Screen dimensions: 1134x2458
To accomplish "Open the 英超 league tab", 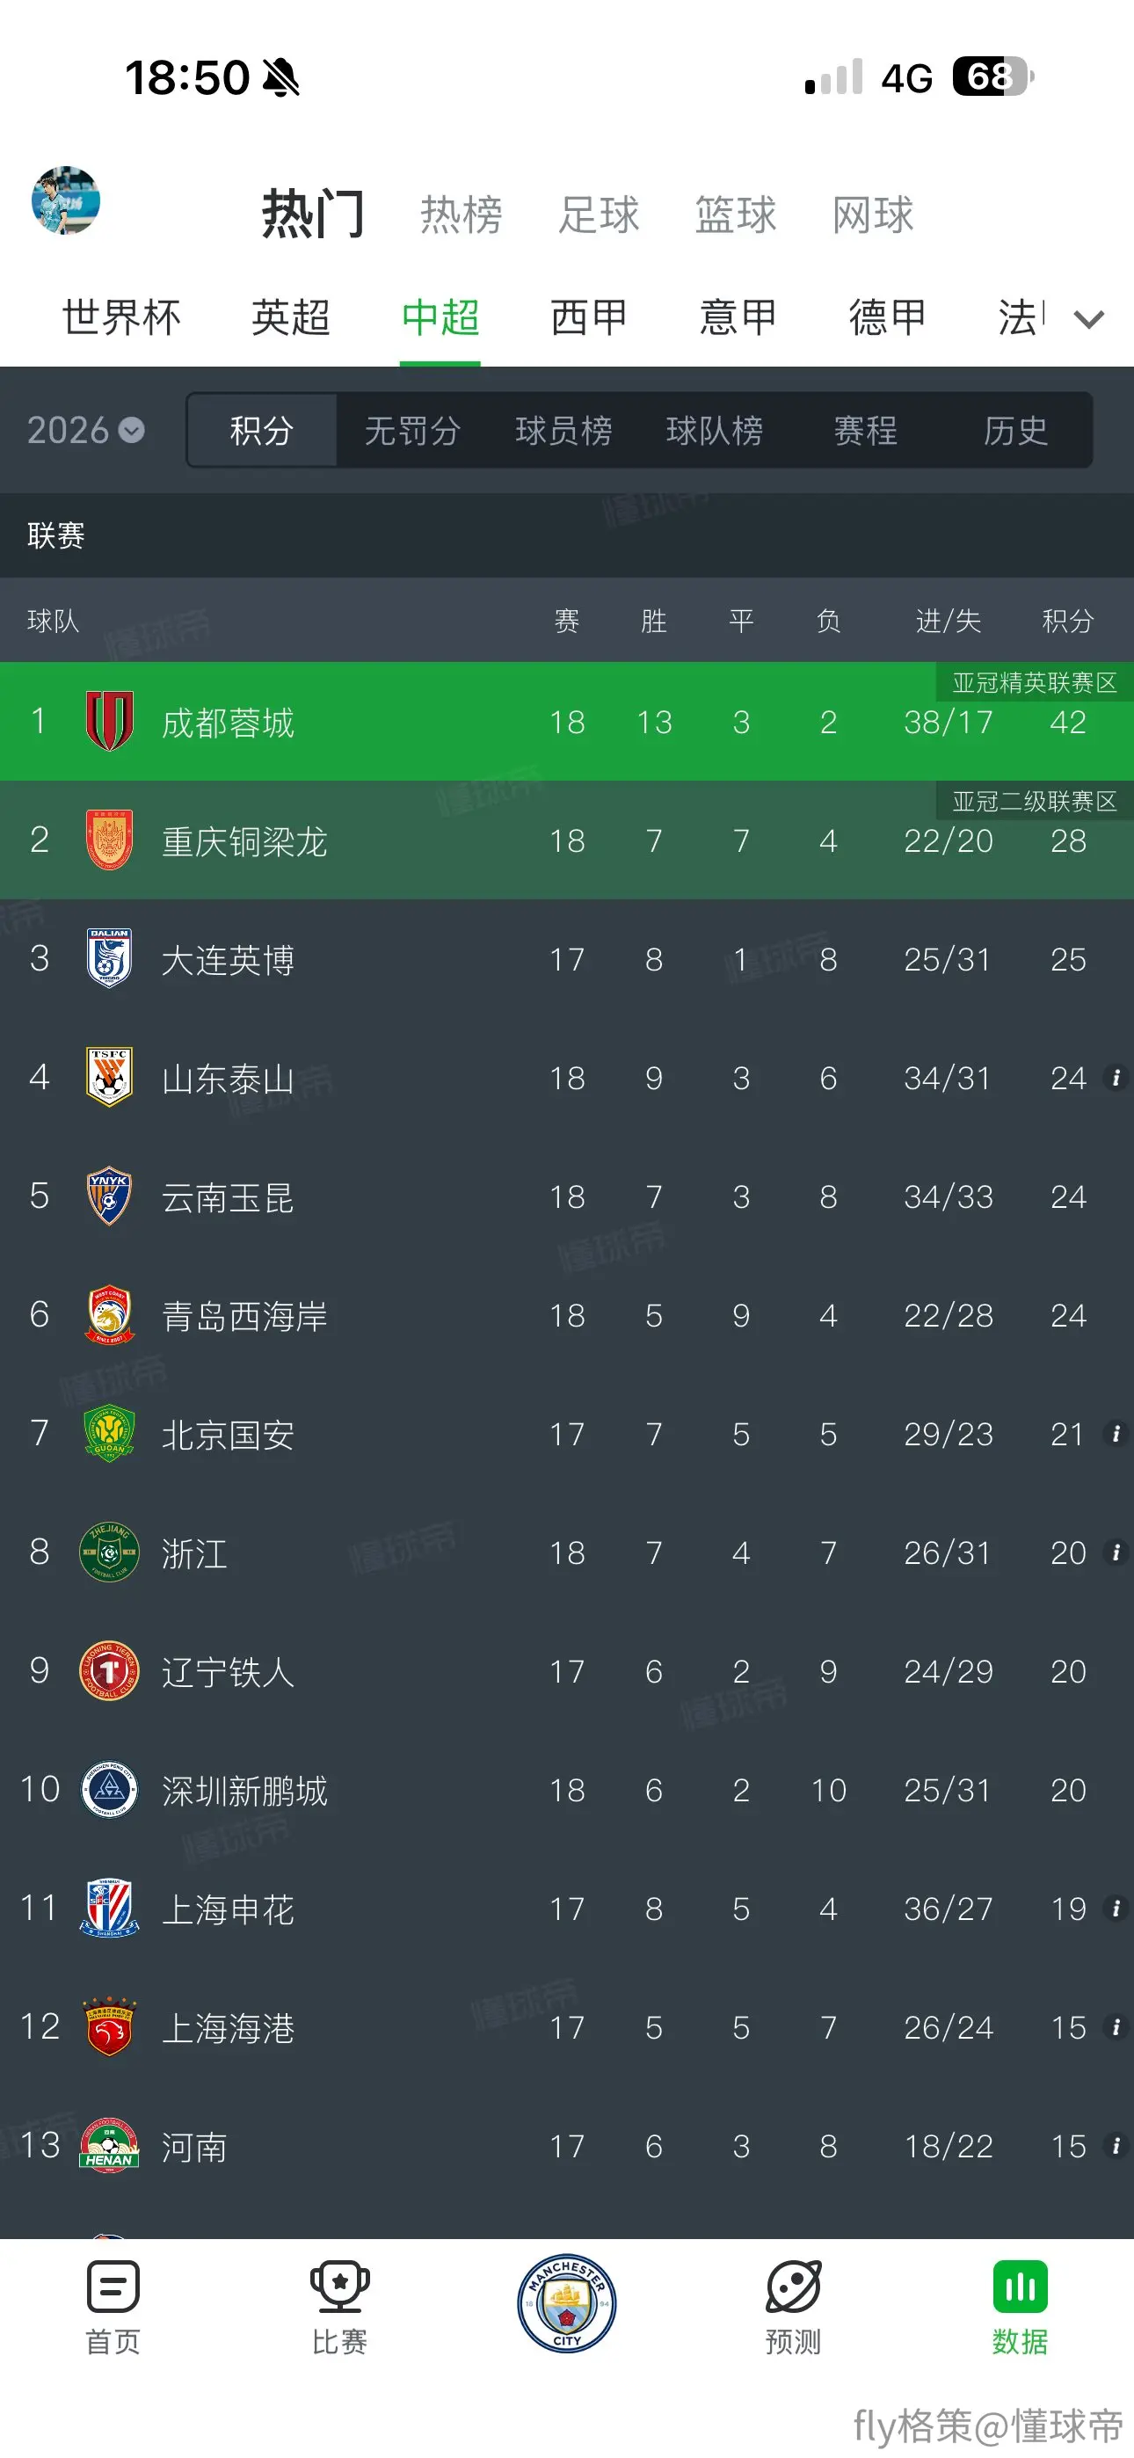I will point(291,316).
